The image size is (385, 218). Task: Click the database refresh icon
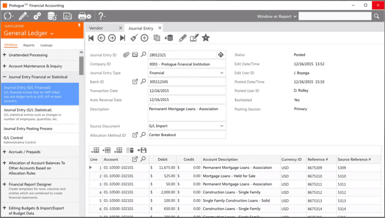tap(52, 16)
